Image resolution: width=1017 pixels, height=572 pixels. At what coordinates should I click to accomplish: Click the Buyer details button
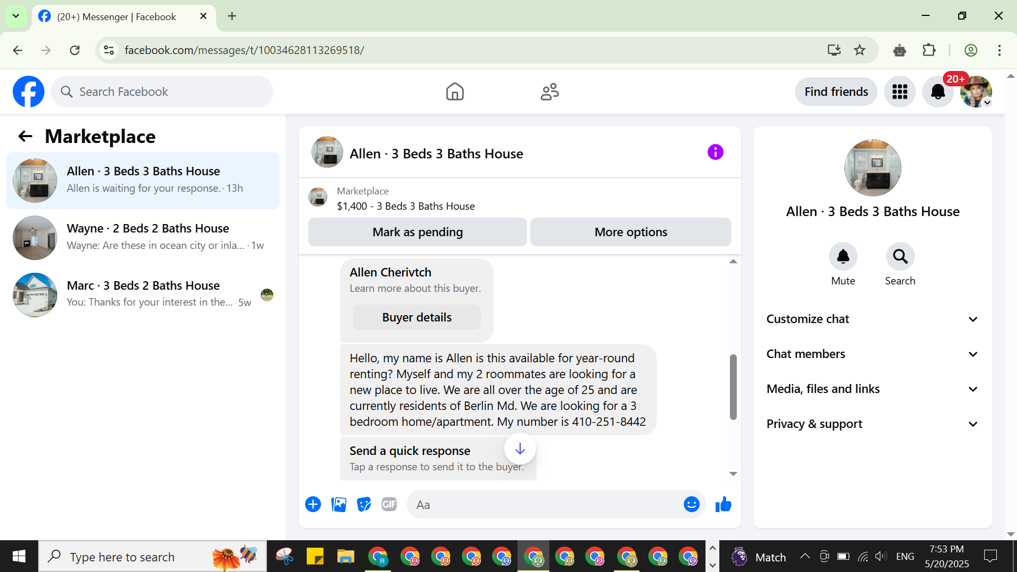point(417,317)
